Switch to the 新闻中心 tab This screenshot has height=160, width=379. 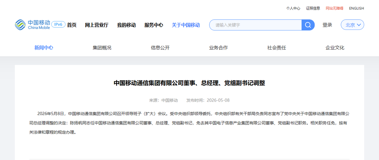pyautogui.click(x=44, y=48)
